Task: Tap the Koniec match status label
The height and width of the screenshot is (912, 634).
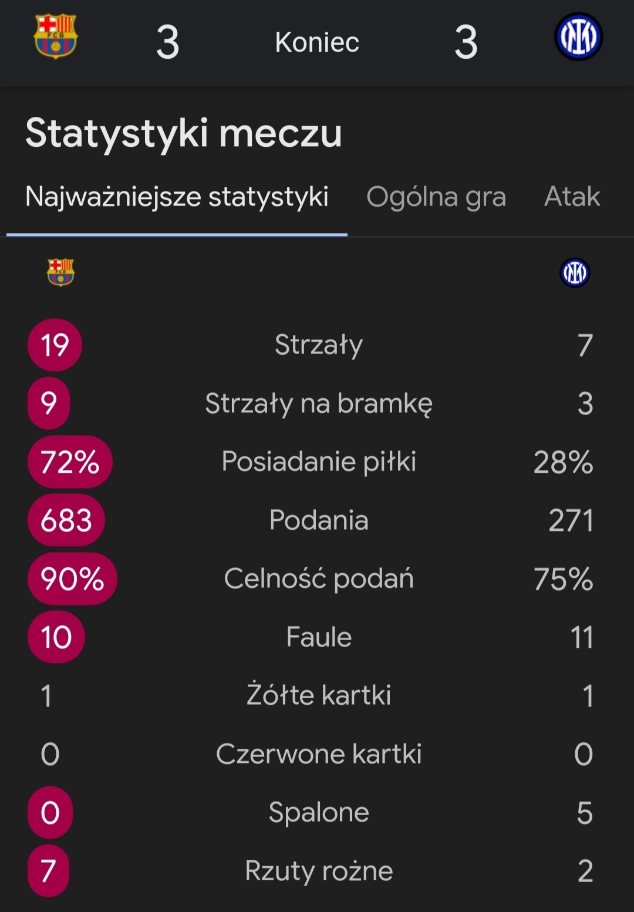Action: pos(317,42)
